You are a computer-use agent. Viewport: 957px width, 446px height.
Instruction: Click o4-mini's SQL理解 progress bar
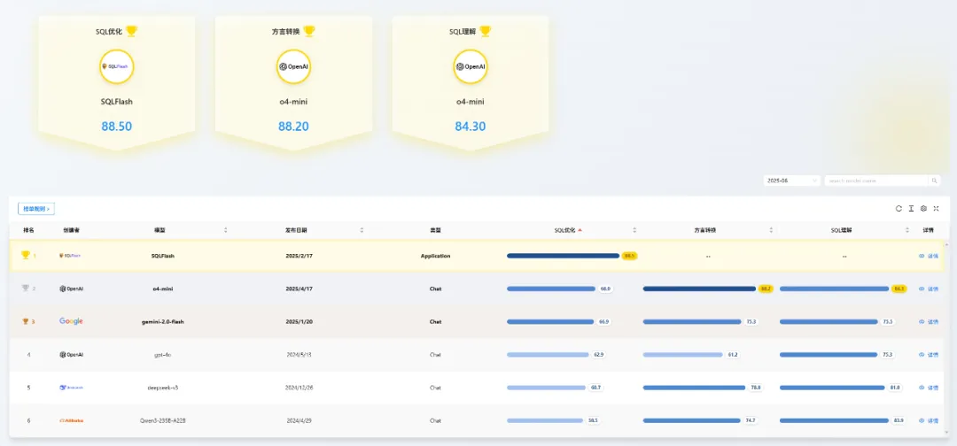(835, 288)
